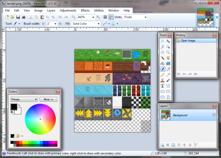This screenshot has width=221, height=158.
Task: Click the Save icon in the toolbar
Action: tap(18, 17)
